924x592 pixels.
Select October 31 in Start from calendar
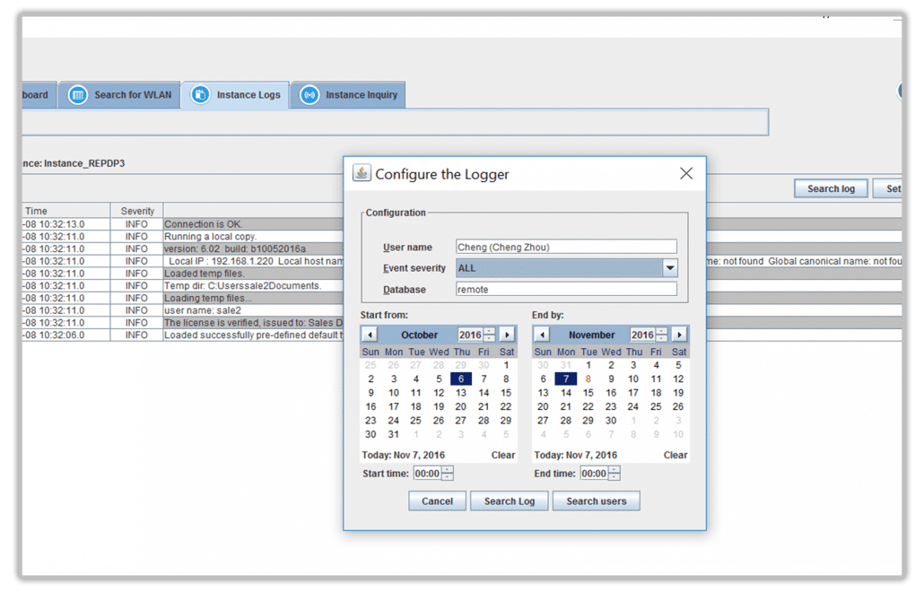[x=394, y=434]
